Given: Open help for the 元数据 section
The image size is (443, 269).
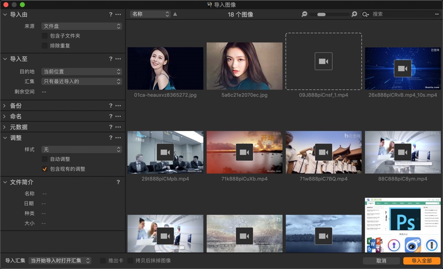Looking at the screenshot, I should [111, 127].
